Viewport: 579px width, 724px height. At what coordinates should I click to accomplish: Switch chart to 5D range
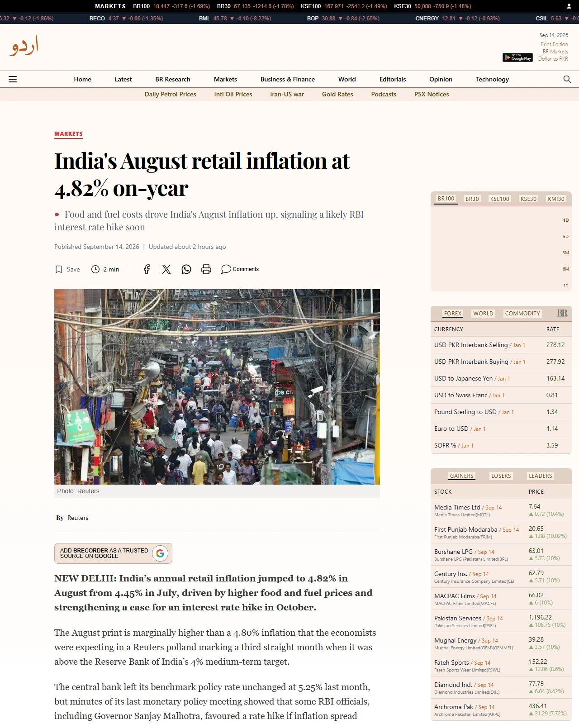click(565, 237)
